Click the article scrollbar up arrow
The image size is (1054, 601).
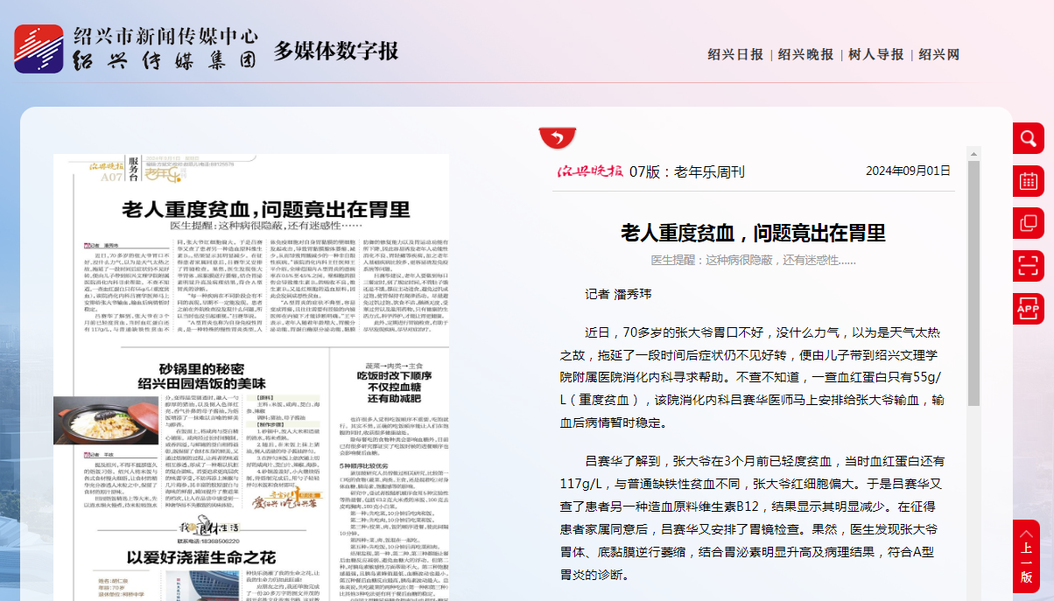973,154
